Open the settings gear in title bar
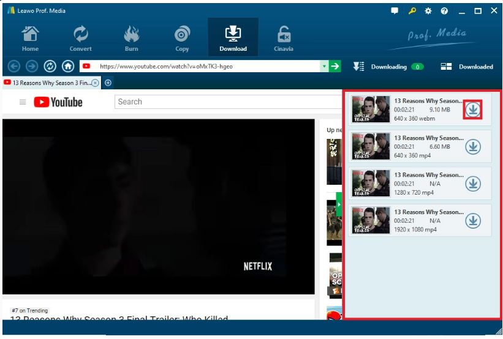The width and height of the screenshot is (503, 339). (x=428, y=11)
